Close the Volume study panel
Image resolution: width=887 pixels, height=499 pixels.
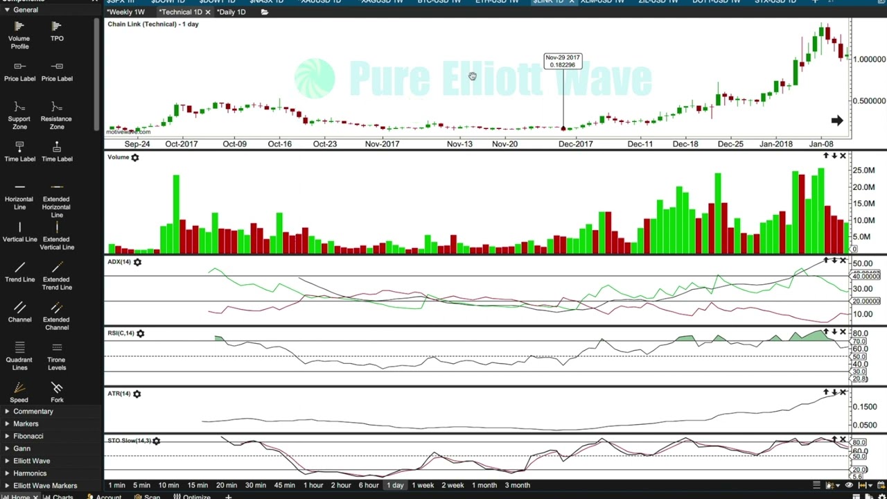(x=843, y=156)
